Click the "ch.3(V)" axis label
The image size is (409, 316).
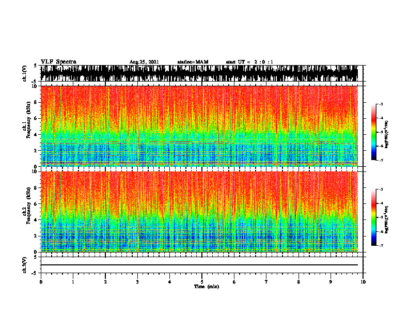click(25, 265)
